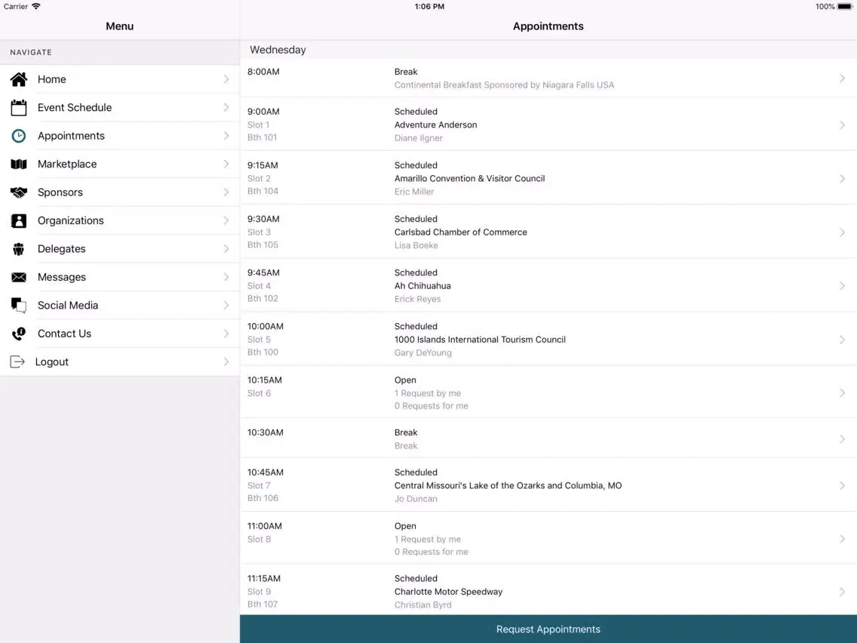857x643 pixels.
Task: Tap the Appointments clock icon
Action: pyautogui.click(x=19, y=136)
